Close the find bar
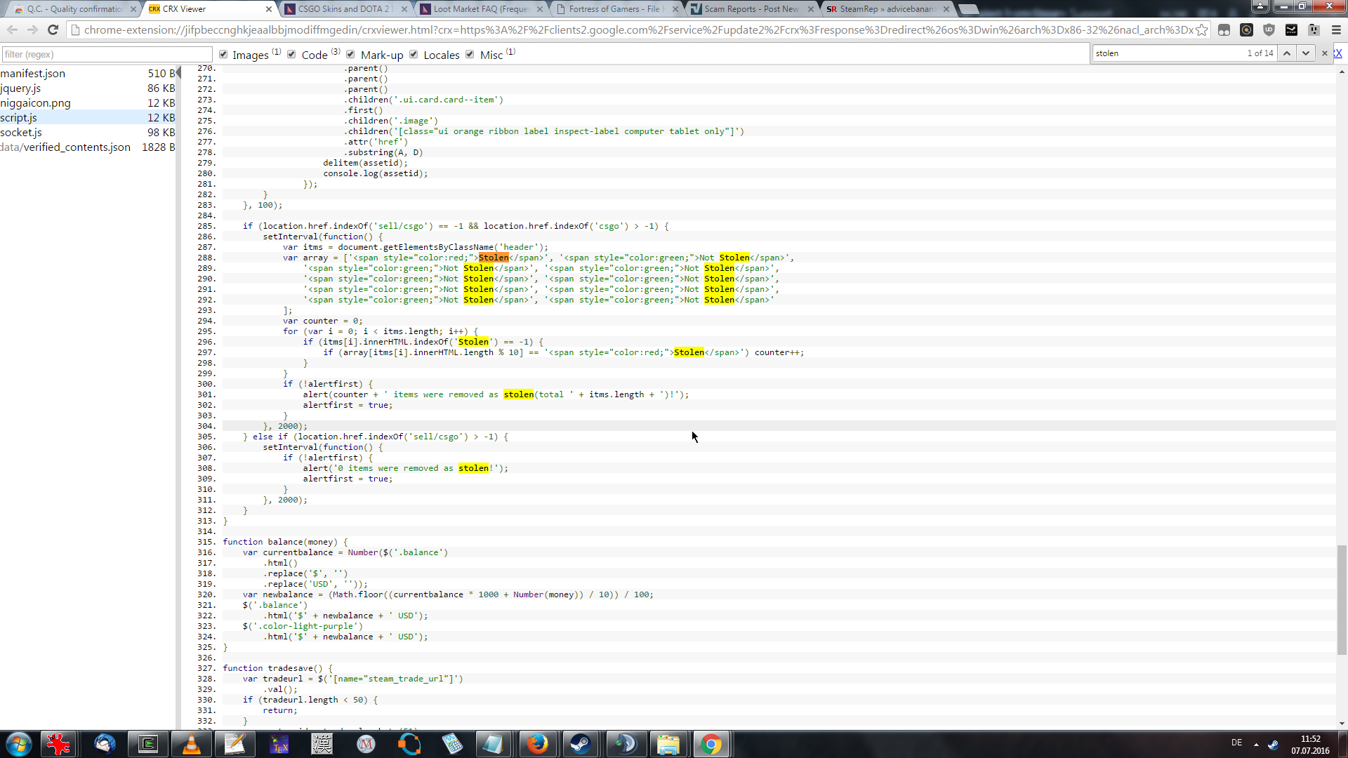The width and height of the screenshot is (1348, 758). coord(1325,53)
